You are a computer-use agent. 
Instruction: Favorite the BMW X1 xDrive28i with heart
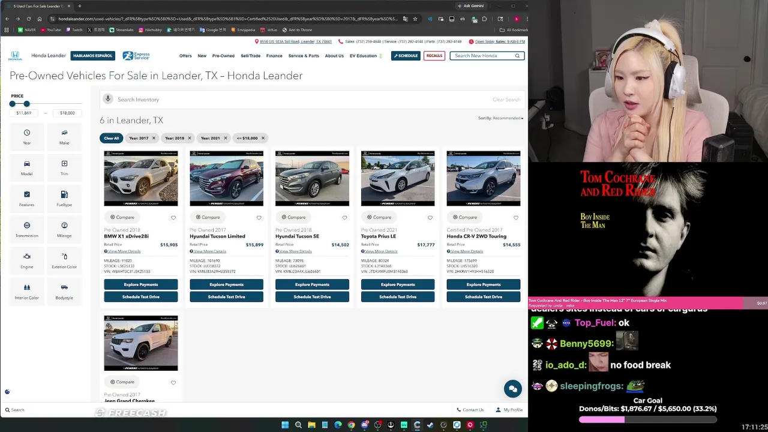(x=173, y=217)
